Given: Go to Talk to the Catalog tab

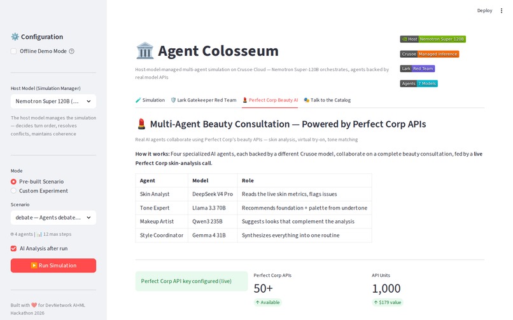Looking at the screenshot, I should coord(327,100).
